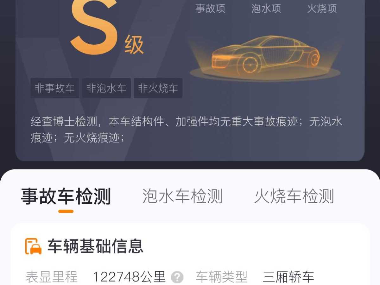This screenshot has width=380, height=285.
Task: Tap the glowing orange car illustration
Action: (x=265, y=56)
